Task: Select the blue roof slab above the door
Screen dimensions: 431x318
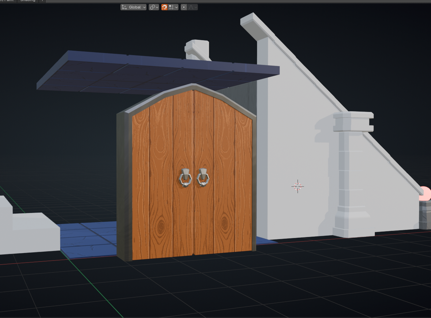Action: [158, 72]
